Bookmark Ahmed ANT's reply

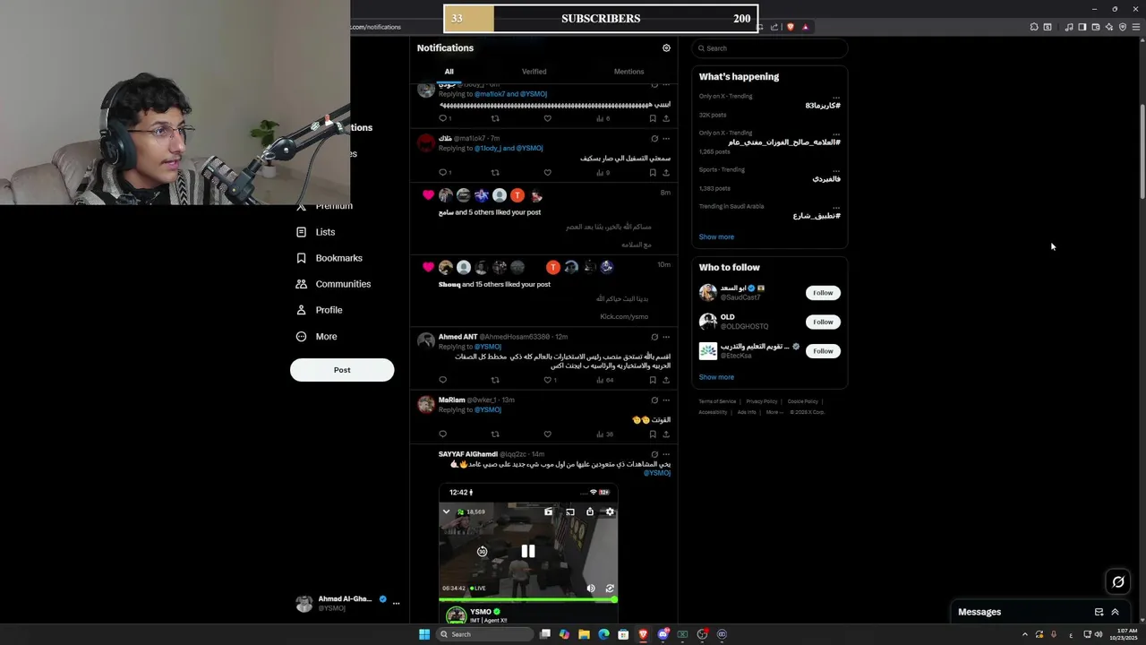click(653, 380)
